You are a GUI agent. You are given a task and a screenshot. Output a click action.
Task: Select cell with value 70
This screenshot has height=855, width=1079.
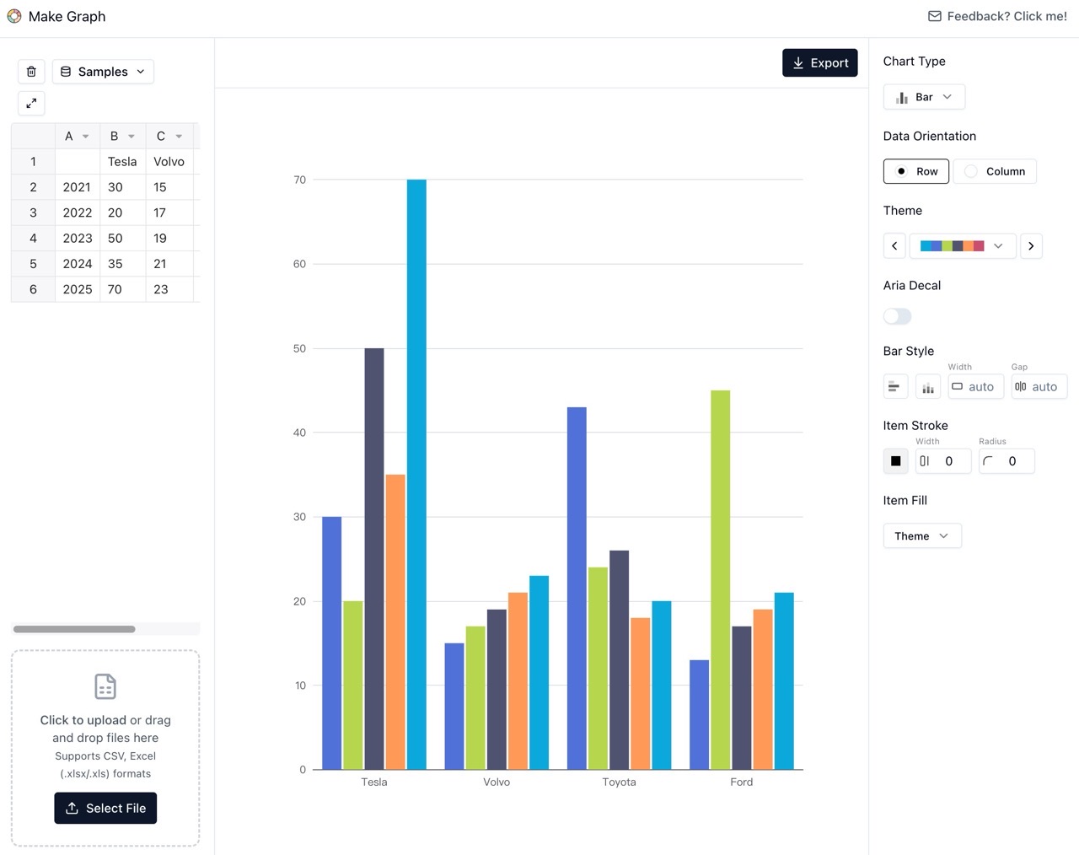[122, 289]
